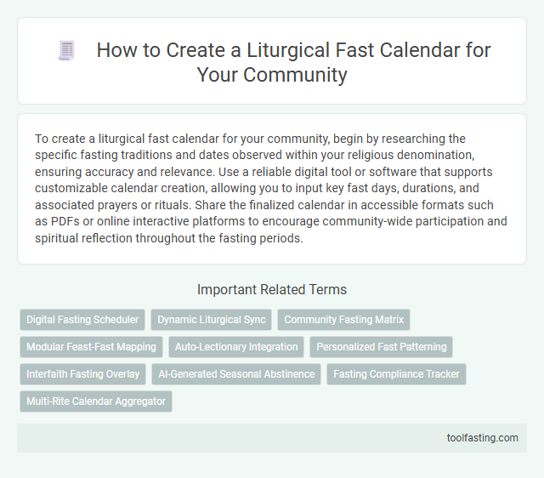Click the 'Important Related Terms' heading

pos(272,289)
